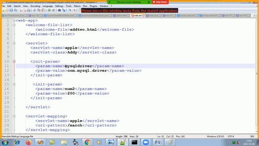
Task: Click the Save file toolbar icon
Action: click(11, 11)
